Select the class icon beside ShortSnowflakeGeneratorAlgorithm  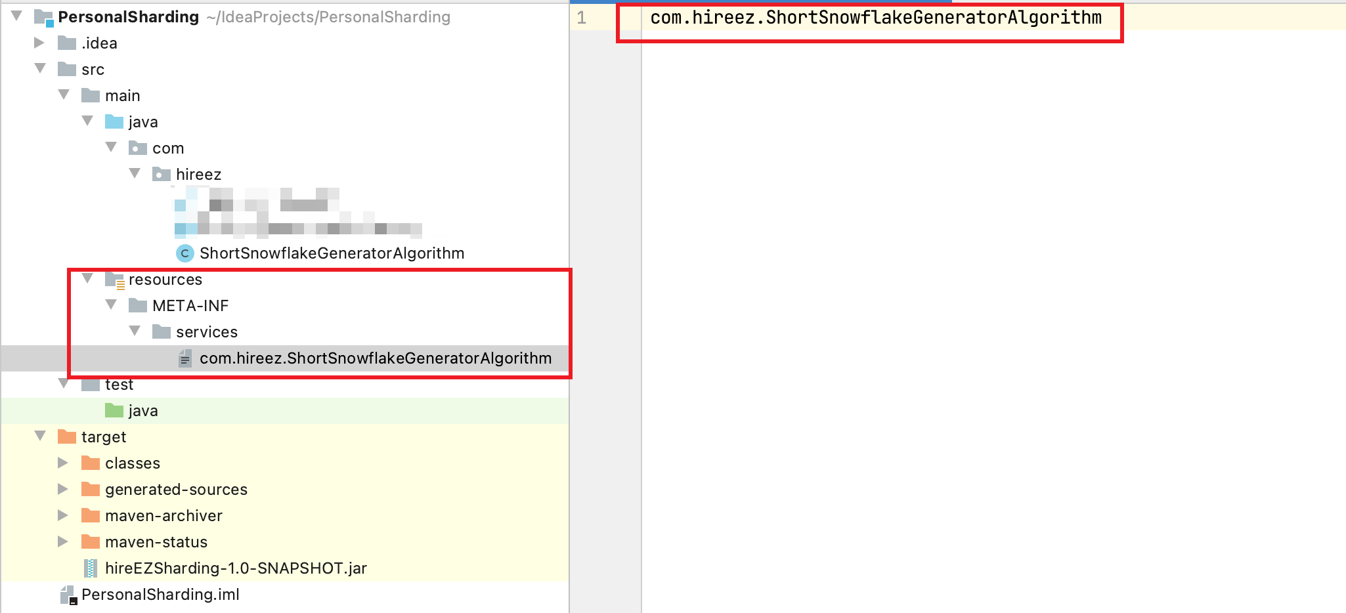(x=185, y=253)
